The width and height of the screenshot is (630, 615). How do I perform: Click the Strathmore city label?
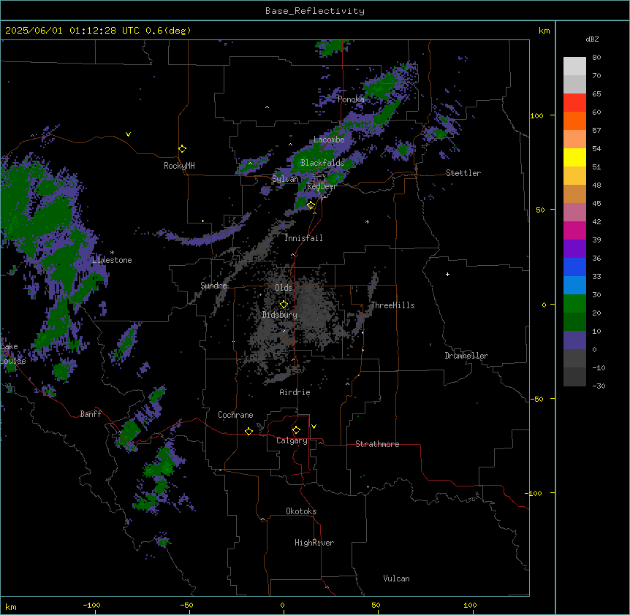point(377,444)
